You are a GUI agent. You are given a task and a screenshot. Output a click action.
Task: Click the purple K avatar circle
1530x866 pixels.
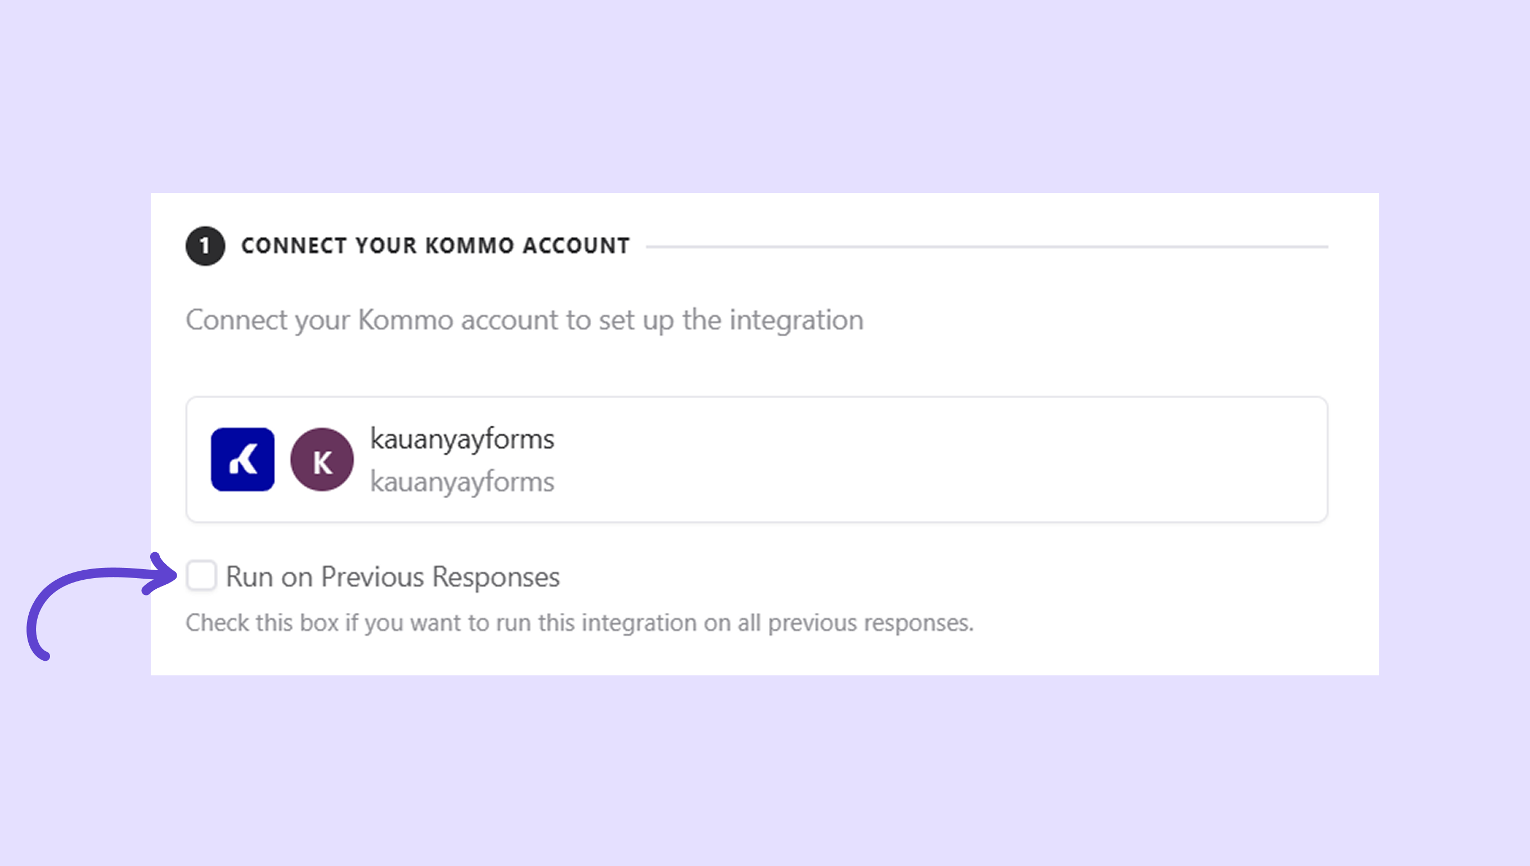tap(322, 459)
